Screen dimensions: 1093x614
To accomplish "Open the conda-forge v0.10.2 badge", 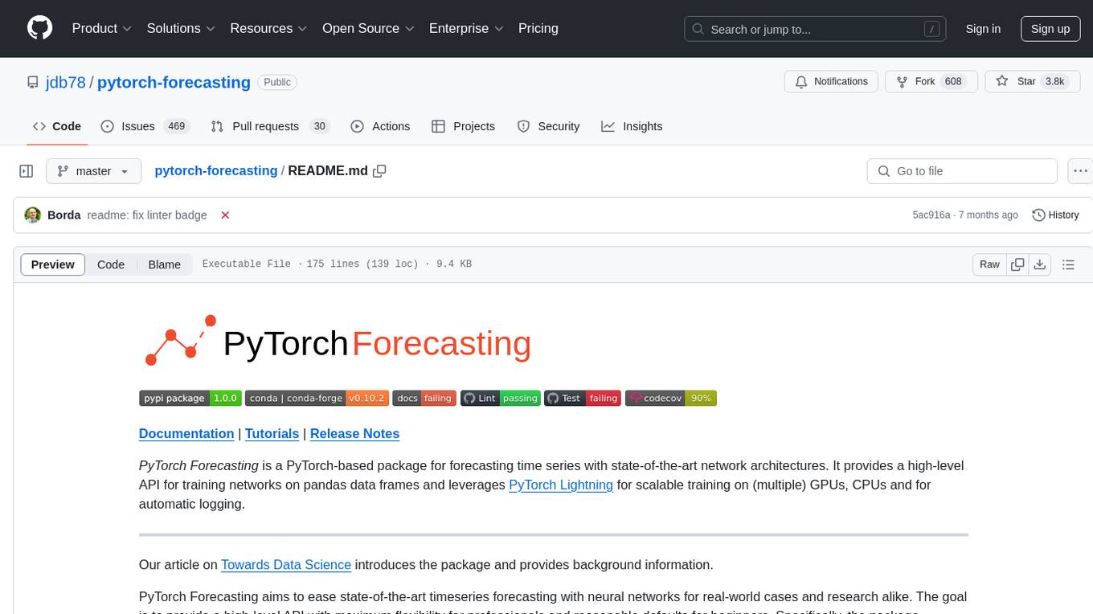I will (x=317, y=398).
